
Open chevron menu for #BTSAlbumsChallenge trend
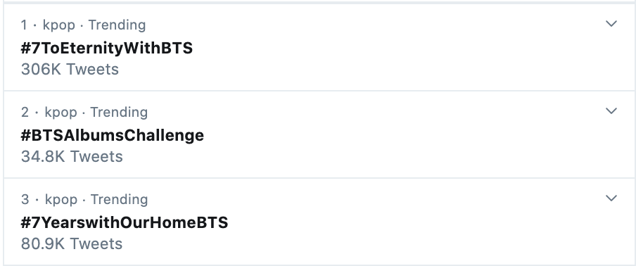611,111
